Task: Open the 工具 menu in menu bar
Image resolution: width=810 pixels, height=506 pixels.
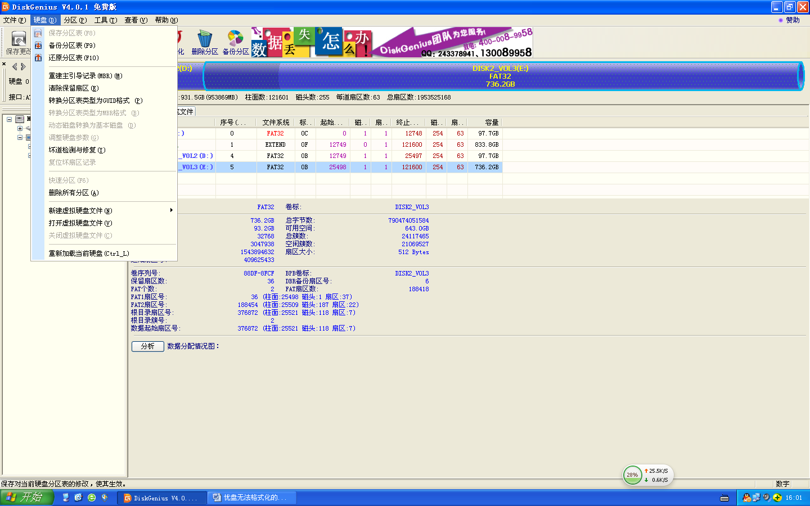Action: tap(105, 20)
